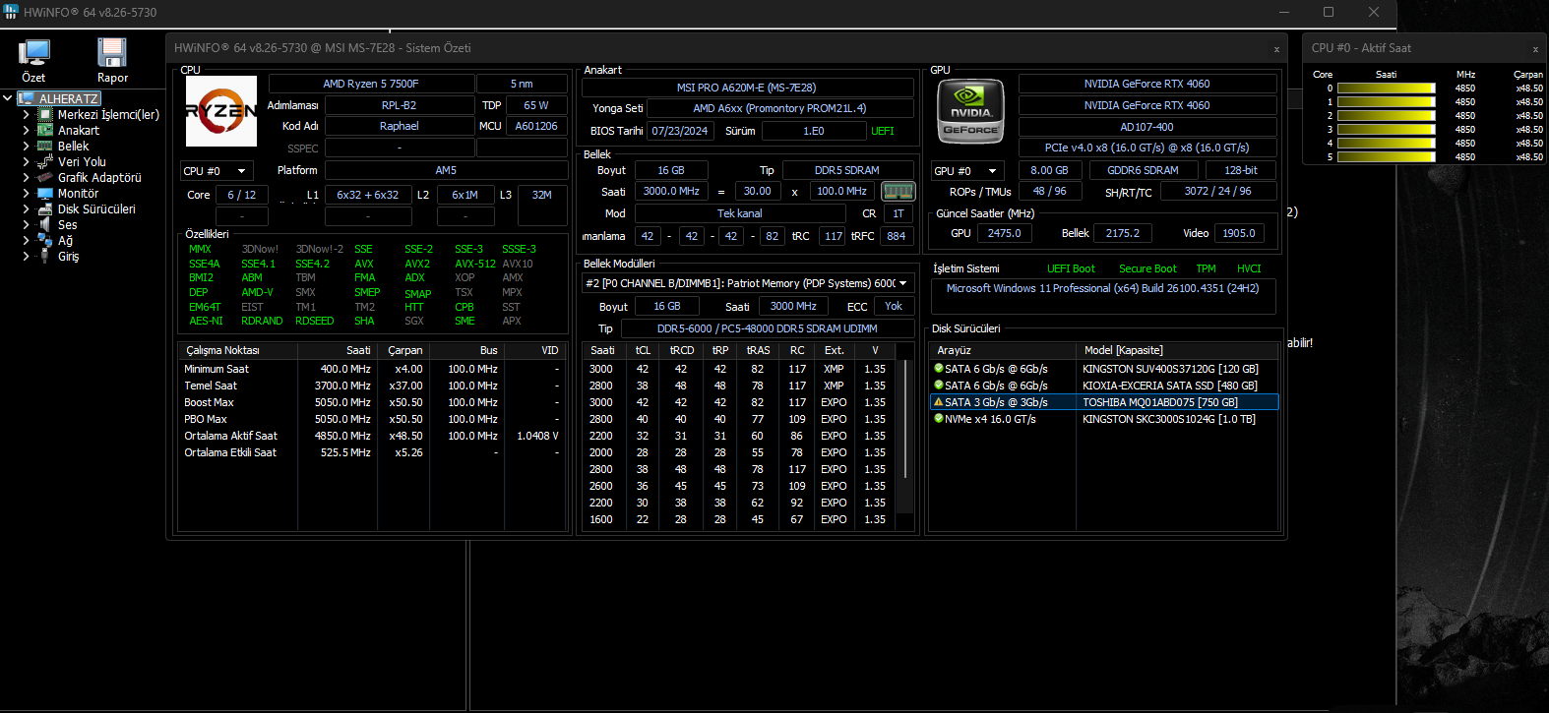Viewport: 1549px width, 713px height.
Task: Expand the Anakart tree node
Action: pyautogui.click(x=27, y=130)
